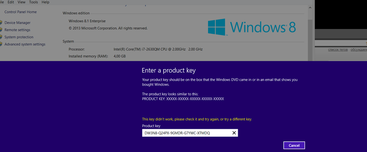Open the View menu

[x=21, y=2]
